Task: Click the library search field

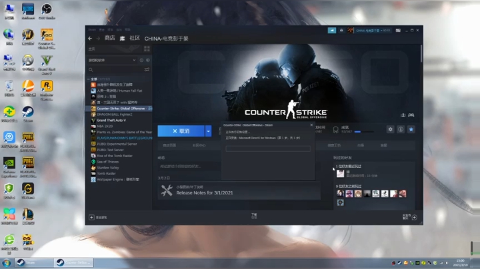Action: click(115, 70)
